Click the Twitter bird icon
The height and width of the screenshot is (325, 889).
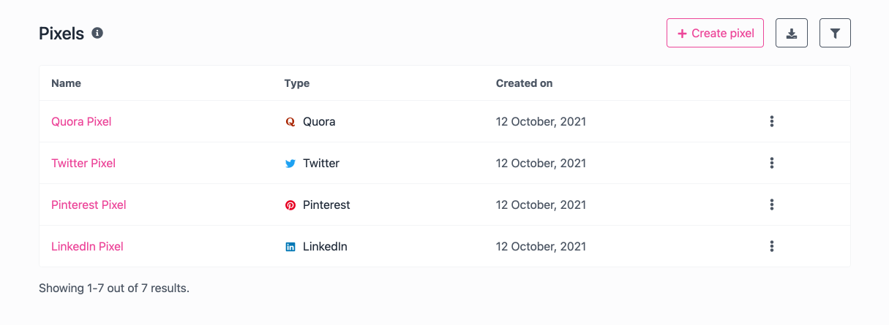click(x=290, y=164)
